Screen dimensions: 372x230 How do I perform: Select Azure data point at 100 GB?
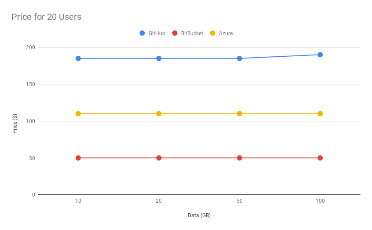[320, 113]
